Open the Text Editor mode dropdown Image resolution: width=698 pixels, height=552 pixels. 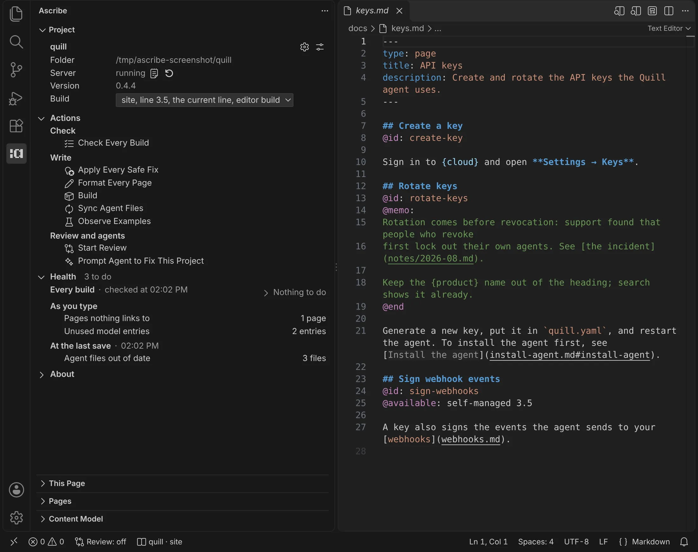click(x=669, y=29)
